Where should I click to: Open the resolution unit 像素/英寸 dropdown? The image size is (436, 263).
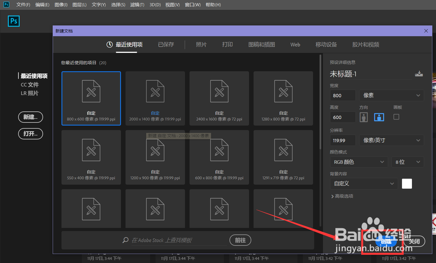[392, 140]
